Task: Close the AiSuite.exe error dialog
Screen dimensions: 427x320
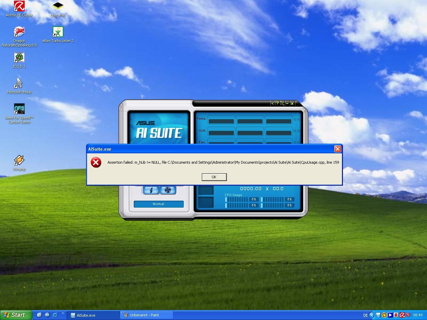Action: tap(338, 149)
